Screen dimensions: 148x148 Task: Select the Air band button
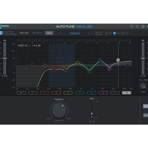[127, 93]
